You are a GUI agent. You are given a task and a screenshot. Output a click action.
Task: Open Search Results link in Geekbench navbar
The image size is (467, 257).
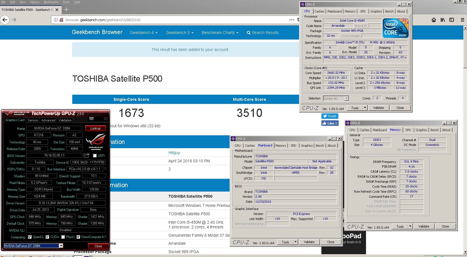point(263,33)
